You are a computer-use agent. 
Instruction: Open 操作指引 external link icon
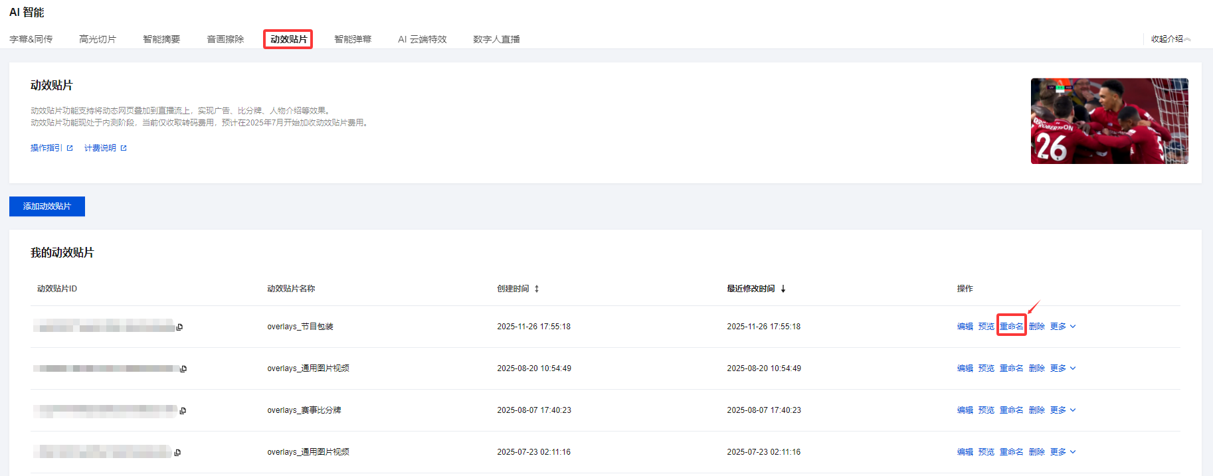70,148
